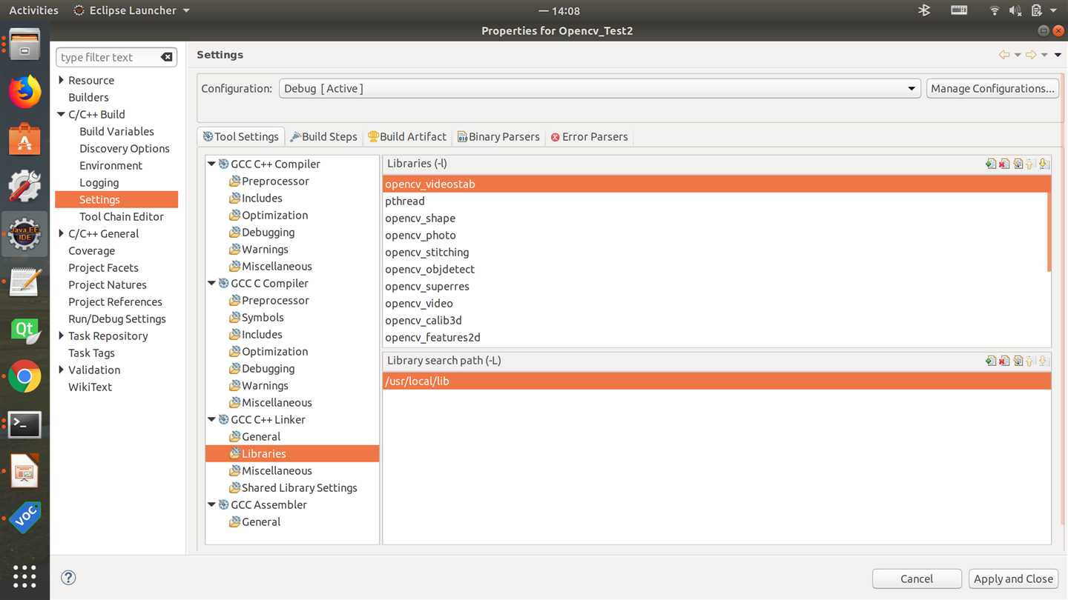Move path up in Library search path toolbar
The image size is (1068, 600).
(1030, 361)
